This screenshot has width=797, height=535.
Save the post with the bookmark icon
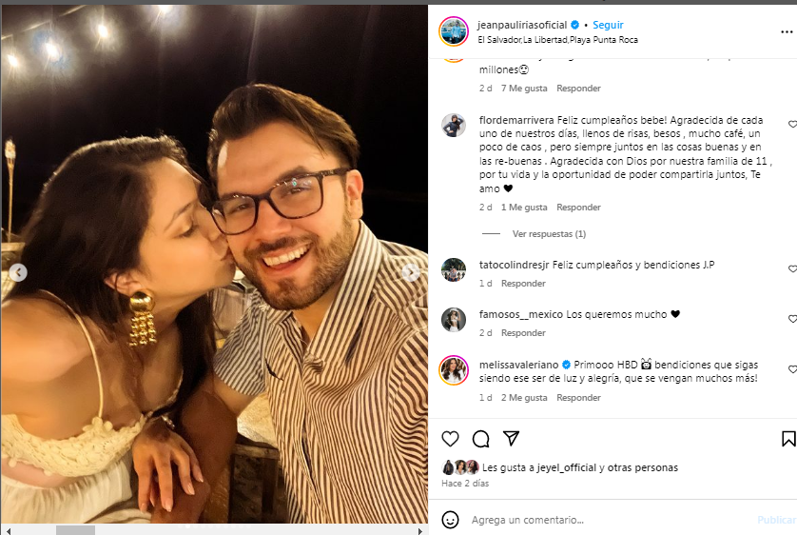point(787,439)
